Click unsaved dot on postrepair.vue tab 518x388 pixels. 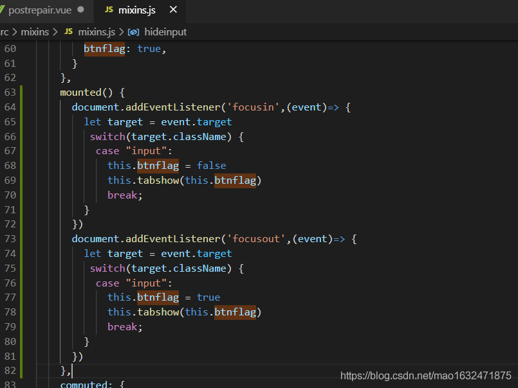(x=80, y=10)
